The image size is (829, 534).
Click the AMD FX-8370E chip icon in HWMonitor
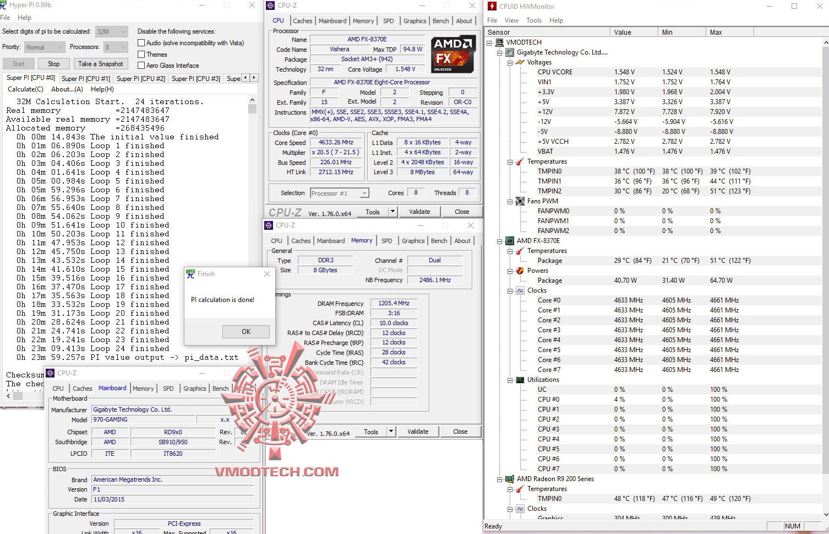510,241
